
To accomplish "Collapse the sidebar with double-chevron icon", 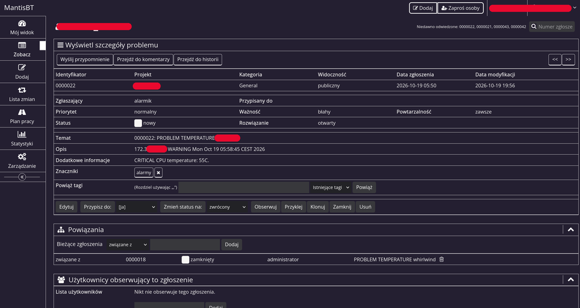I will click(22, 177).
